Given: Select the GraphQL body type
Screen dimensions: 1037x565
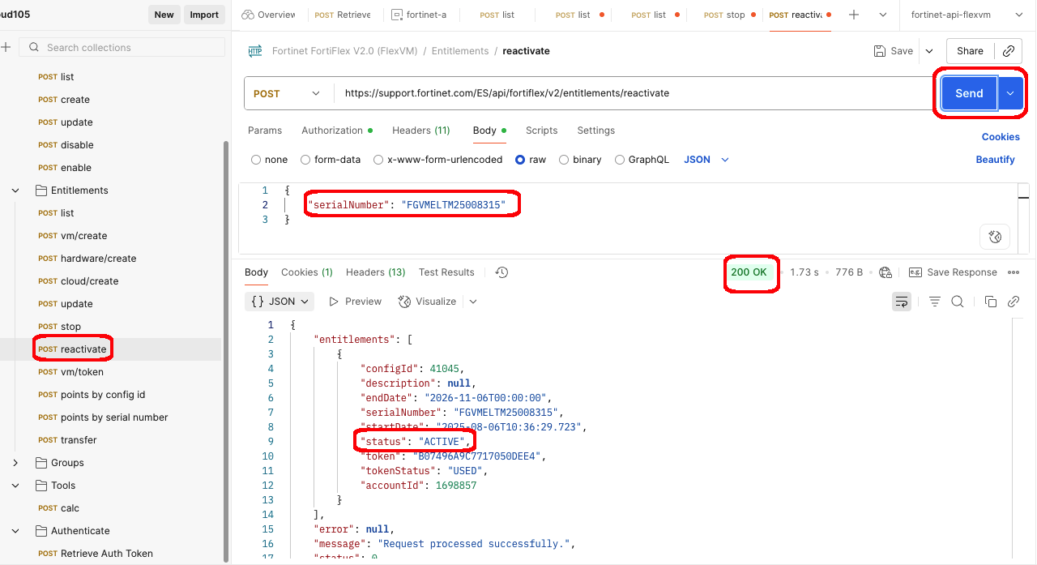Looking at the screenshot, I should 620,160.
